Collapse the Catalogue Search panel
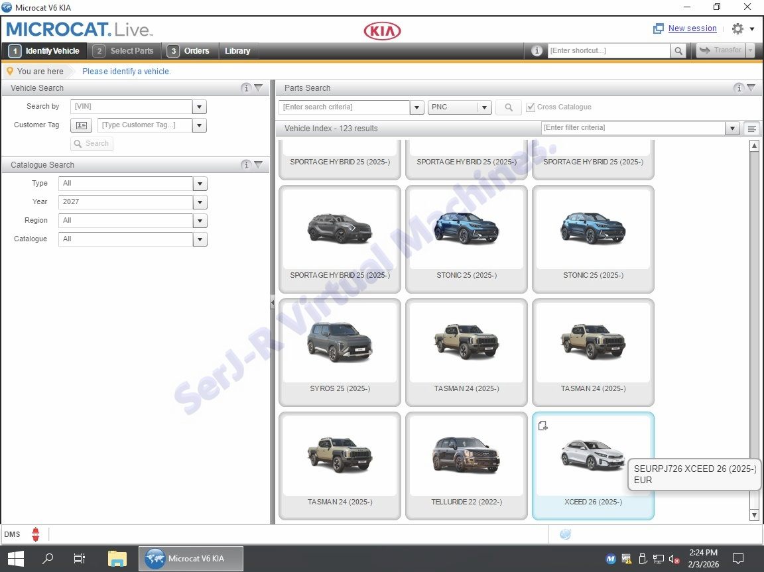The image size is (764, 572). pyautogui.click(x=259, y=165)
